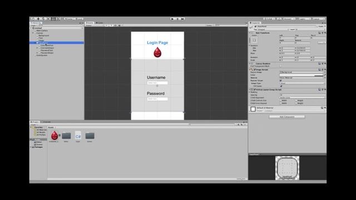Select the Hand tool in toolbar
Screen dimensions: 356x200
pyautogui.click(x=33, y=19)
